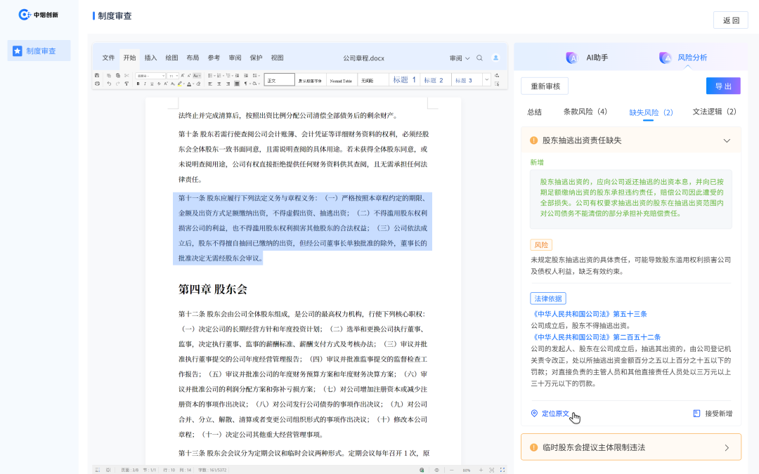Toggle underline formatting
The width and height of the screenshot is (759, 474).
tap(152, 84)
